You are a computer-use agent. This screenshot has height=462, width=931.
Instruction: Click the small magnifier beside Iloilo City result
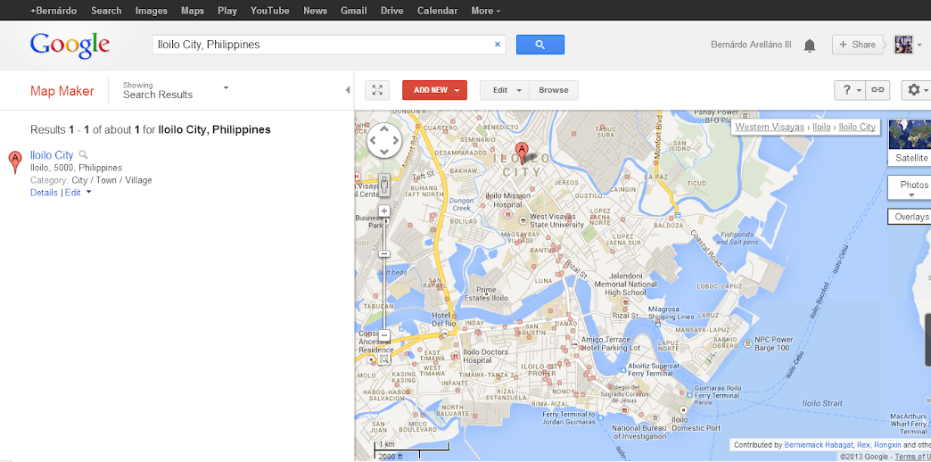point(83,155)
